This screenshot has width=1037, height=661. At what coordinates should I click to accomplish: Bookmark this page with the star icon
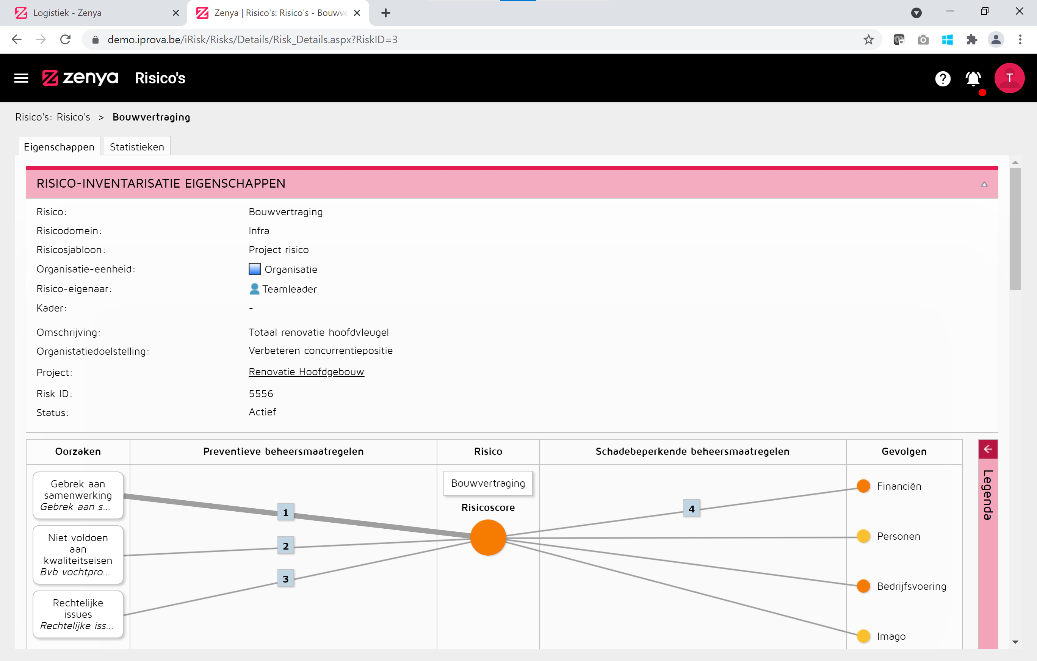point(868,40)
